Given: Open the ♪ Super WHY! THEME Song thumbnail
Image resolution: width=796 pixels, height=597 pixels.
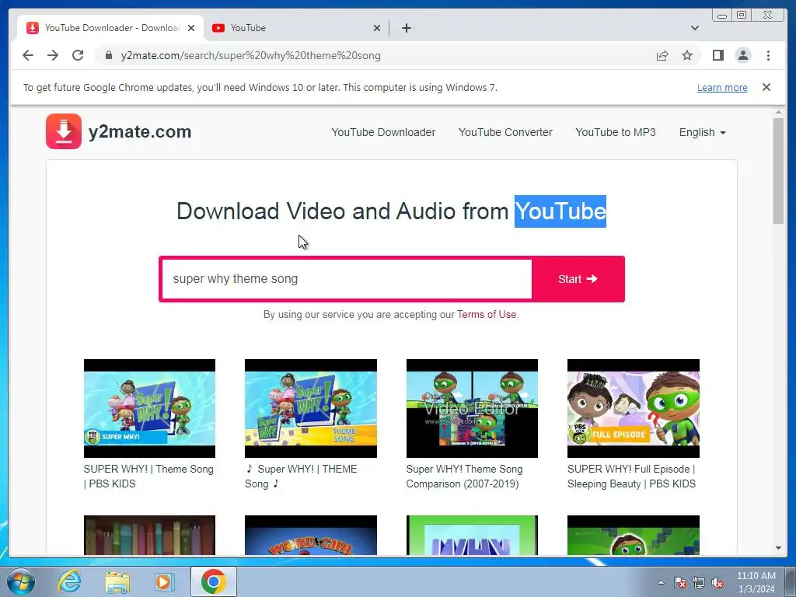Looking at the screenshot, I should pyautogui.click(x=311, y=408).
